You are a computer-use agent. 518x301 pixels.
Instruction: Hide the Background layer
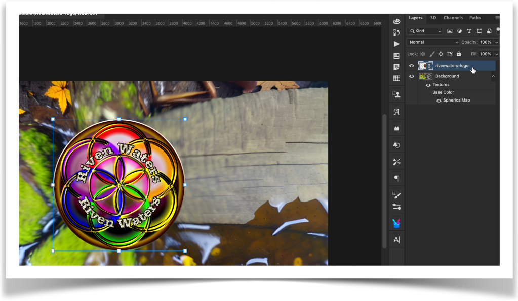(x=411, y=76)
